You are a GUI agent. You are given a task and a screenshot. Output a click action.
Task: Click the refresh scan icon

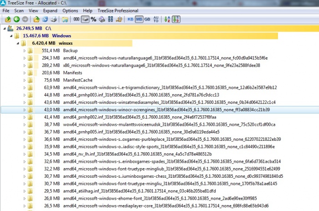45,19
